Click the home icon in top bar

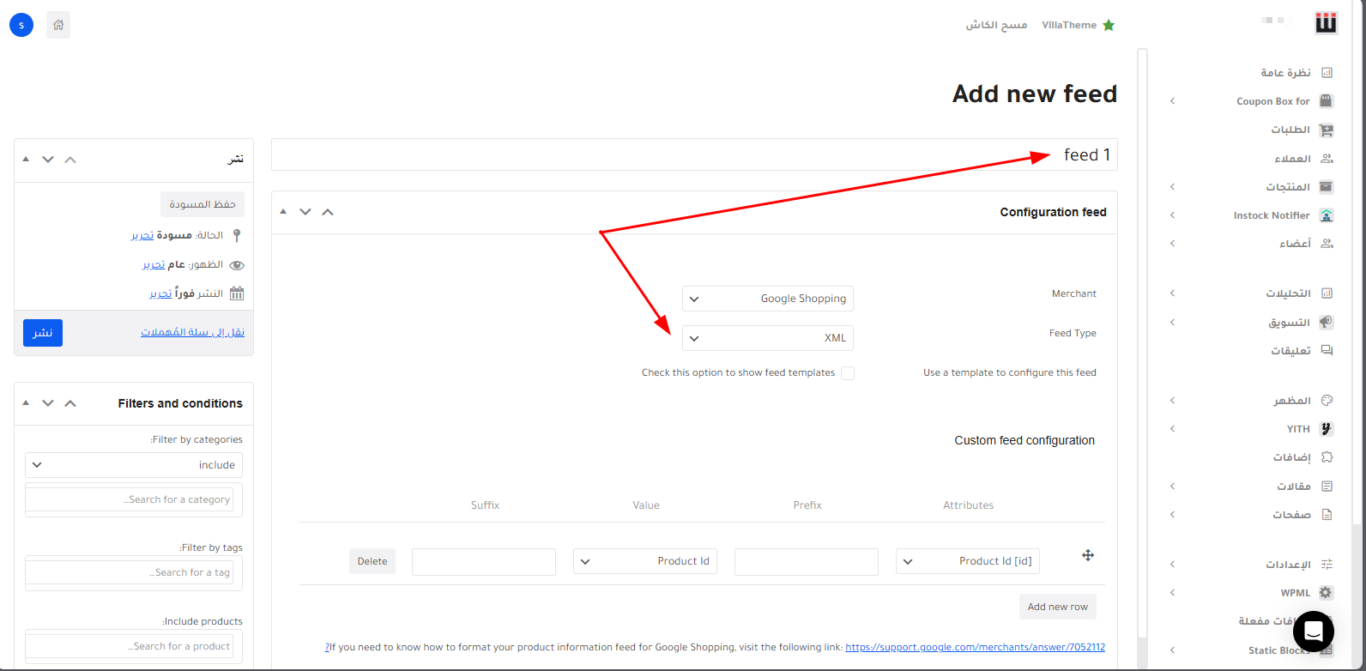[x=58, y=25]
